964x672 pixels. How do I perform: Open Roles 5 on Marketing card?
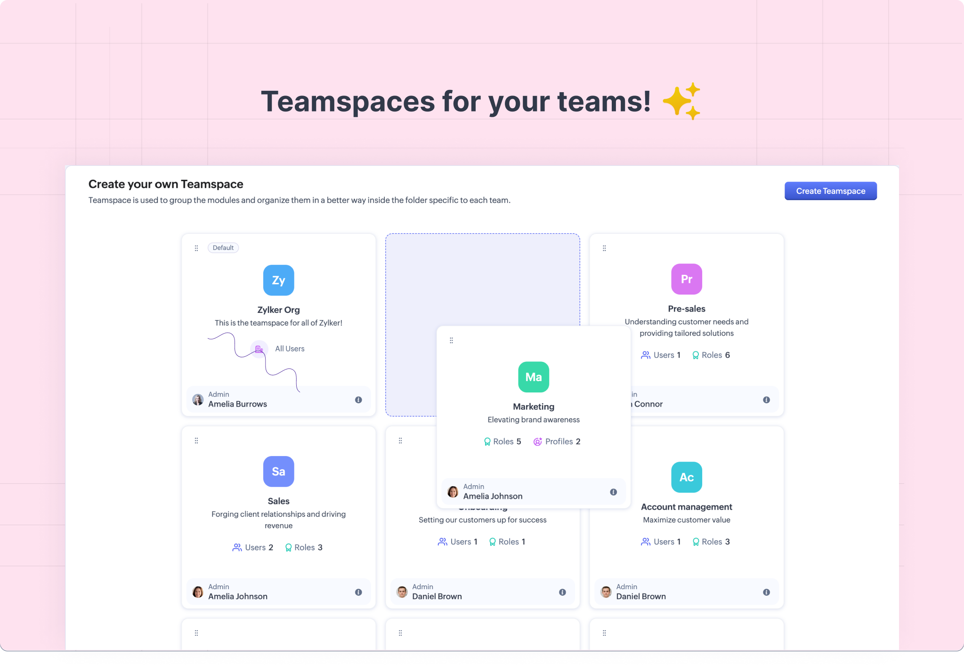[502, 441]
